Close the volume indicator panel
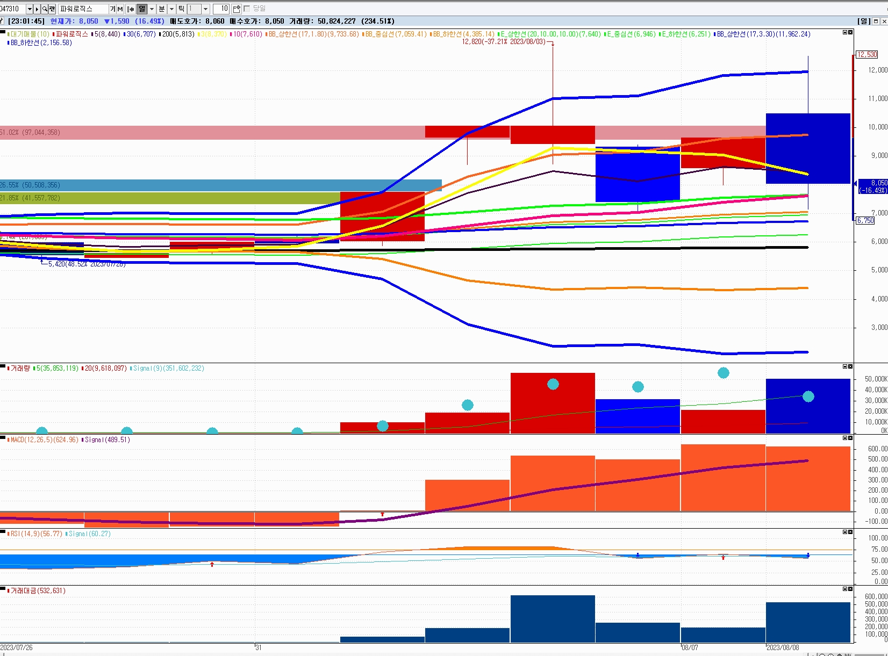The width and height of the screenshot is (888, 656). 850,366
